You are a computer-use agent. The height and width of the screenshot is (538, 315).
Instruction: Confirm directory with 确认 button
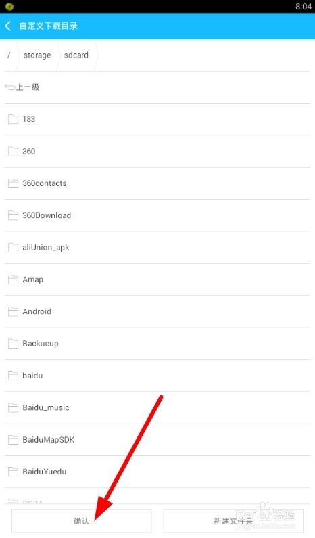pyautogui.click(x=82, y=521)
